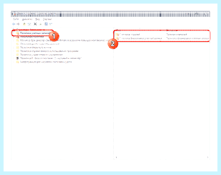This screenshot has height=175, width=221.
Task: Select Политики учетных записей in the tree
Action: (x=35, y=33)
